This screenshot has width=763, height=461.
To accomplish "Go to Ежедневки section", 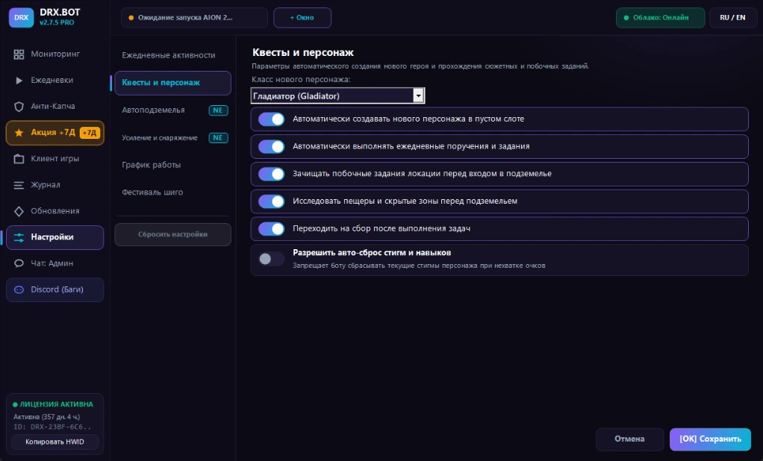I will point(55,81).
